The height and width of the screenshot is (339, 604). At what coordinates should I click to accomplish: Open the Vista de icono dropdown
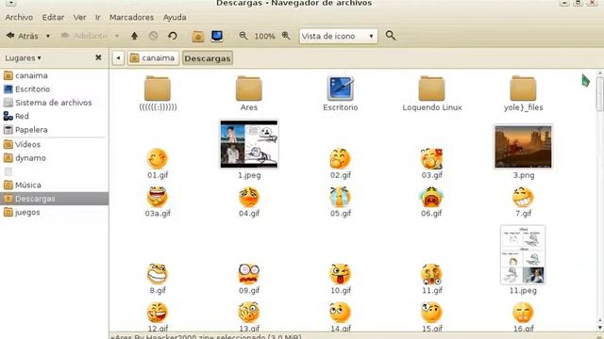[x=338, y=36]
